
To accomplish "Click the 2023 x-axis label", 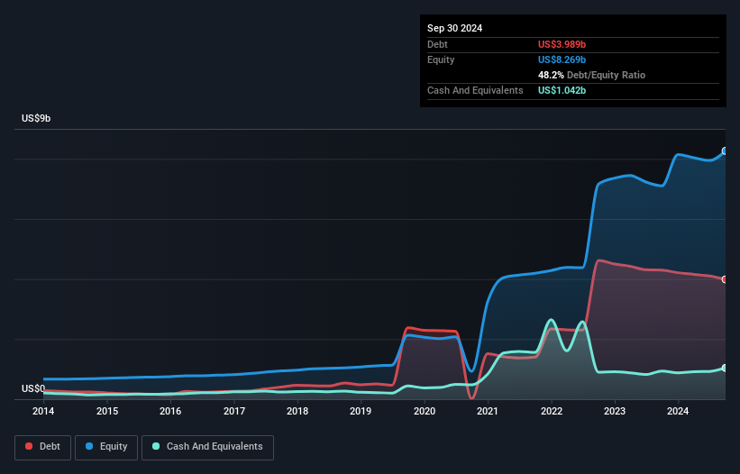I will [x=615, y=411].
